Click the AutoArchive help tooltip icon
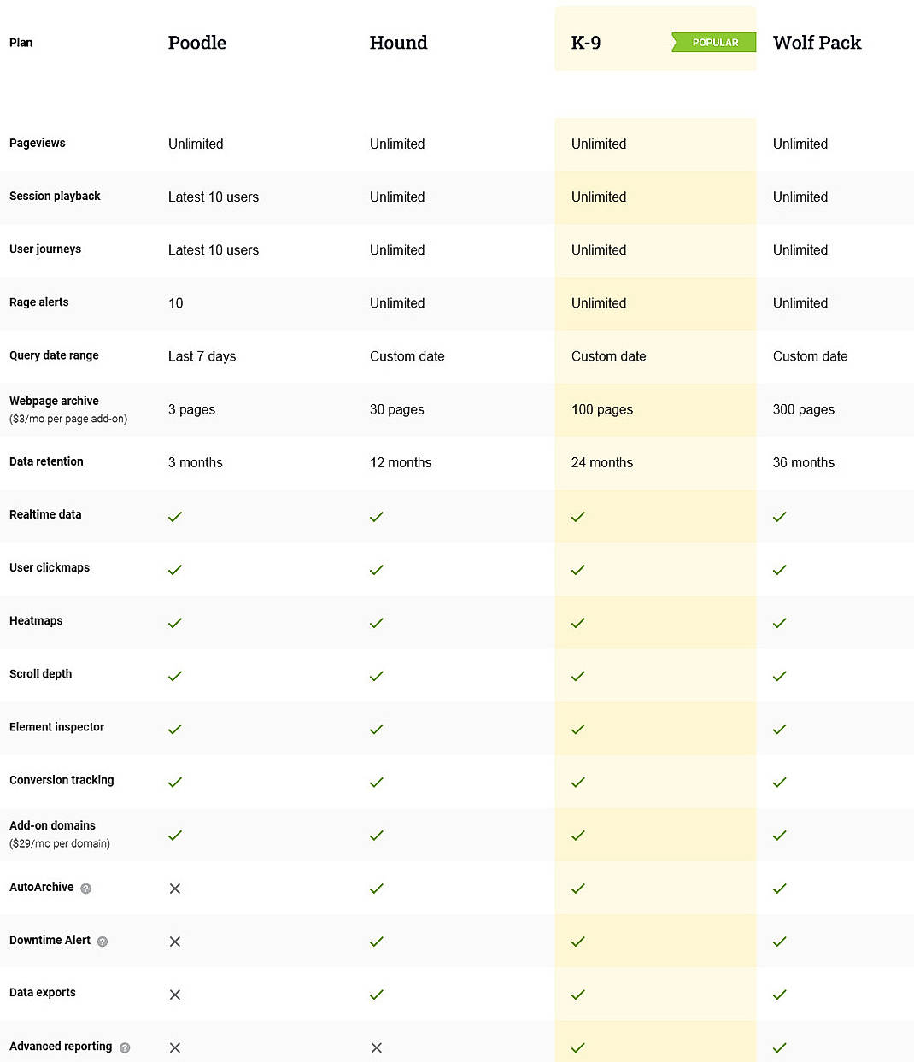 85,889
